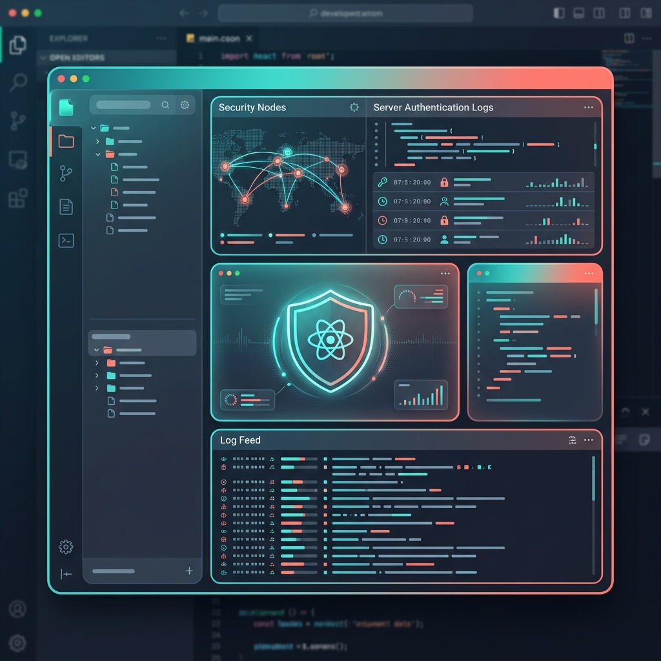661x661 pixels.
Task: Click the Log Feed filter icon
Action: pyautogui.click(x=572, y=440)
